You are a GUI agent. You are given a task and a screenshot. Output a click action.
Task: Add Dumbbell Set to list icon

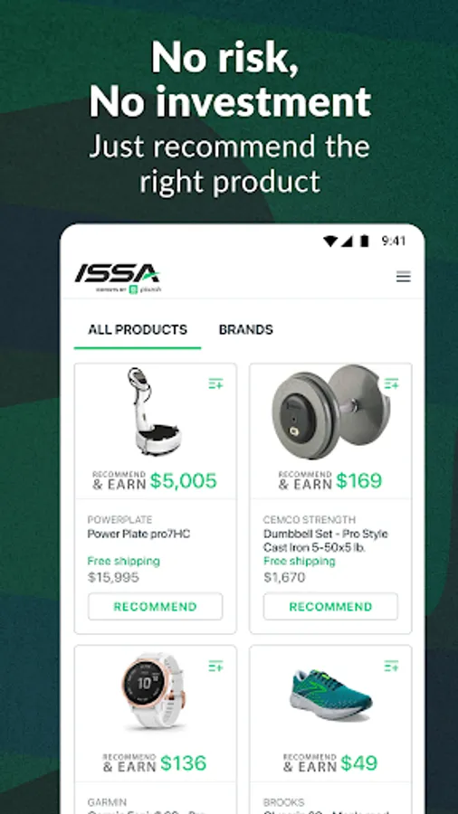pyautogui.click(x=391, y=383)
